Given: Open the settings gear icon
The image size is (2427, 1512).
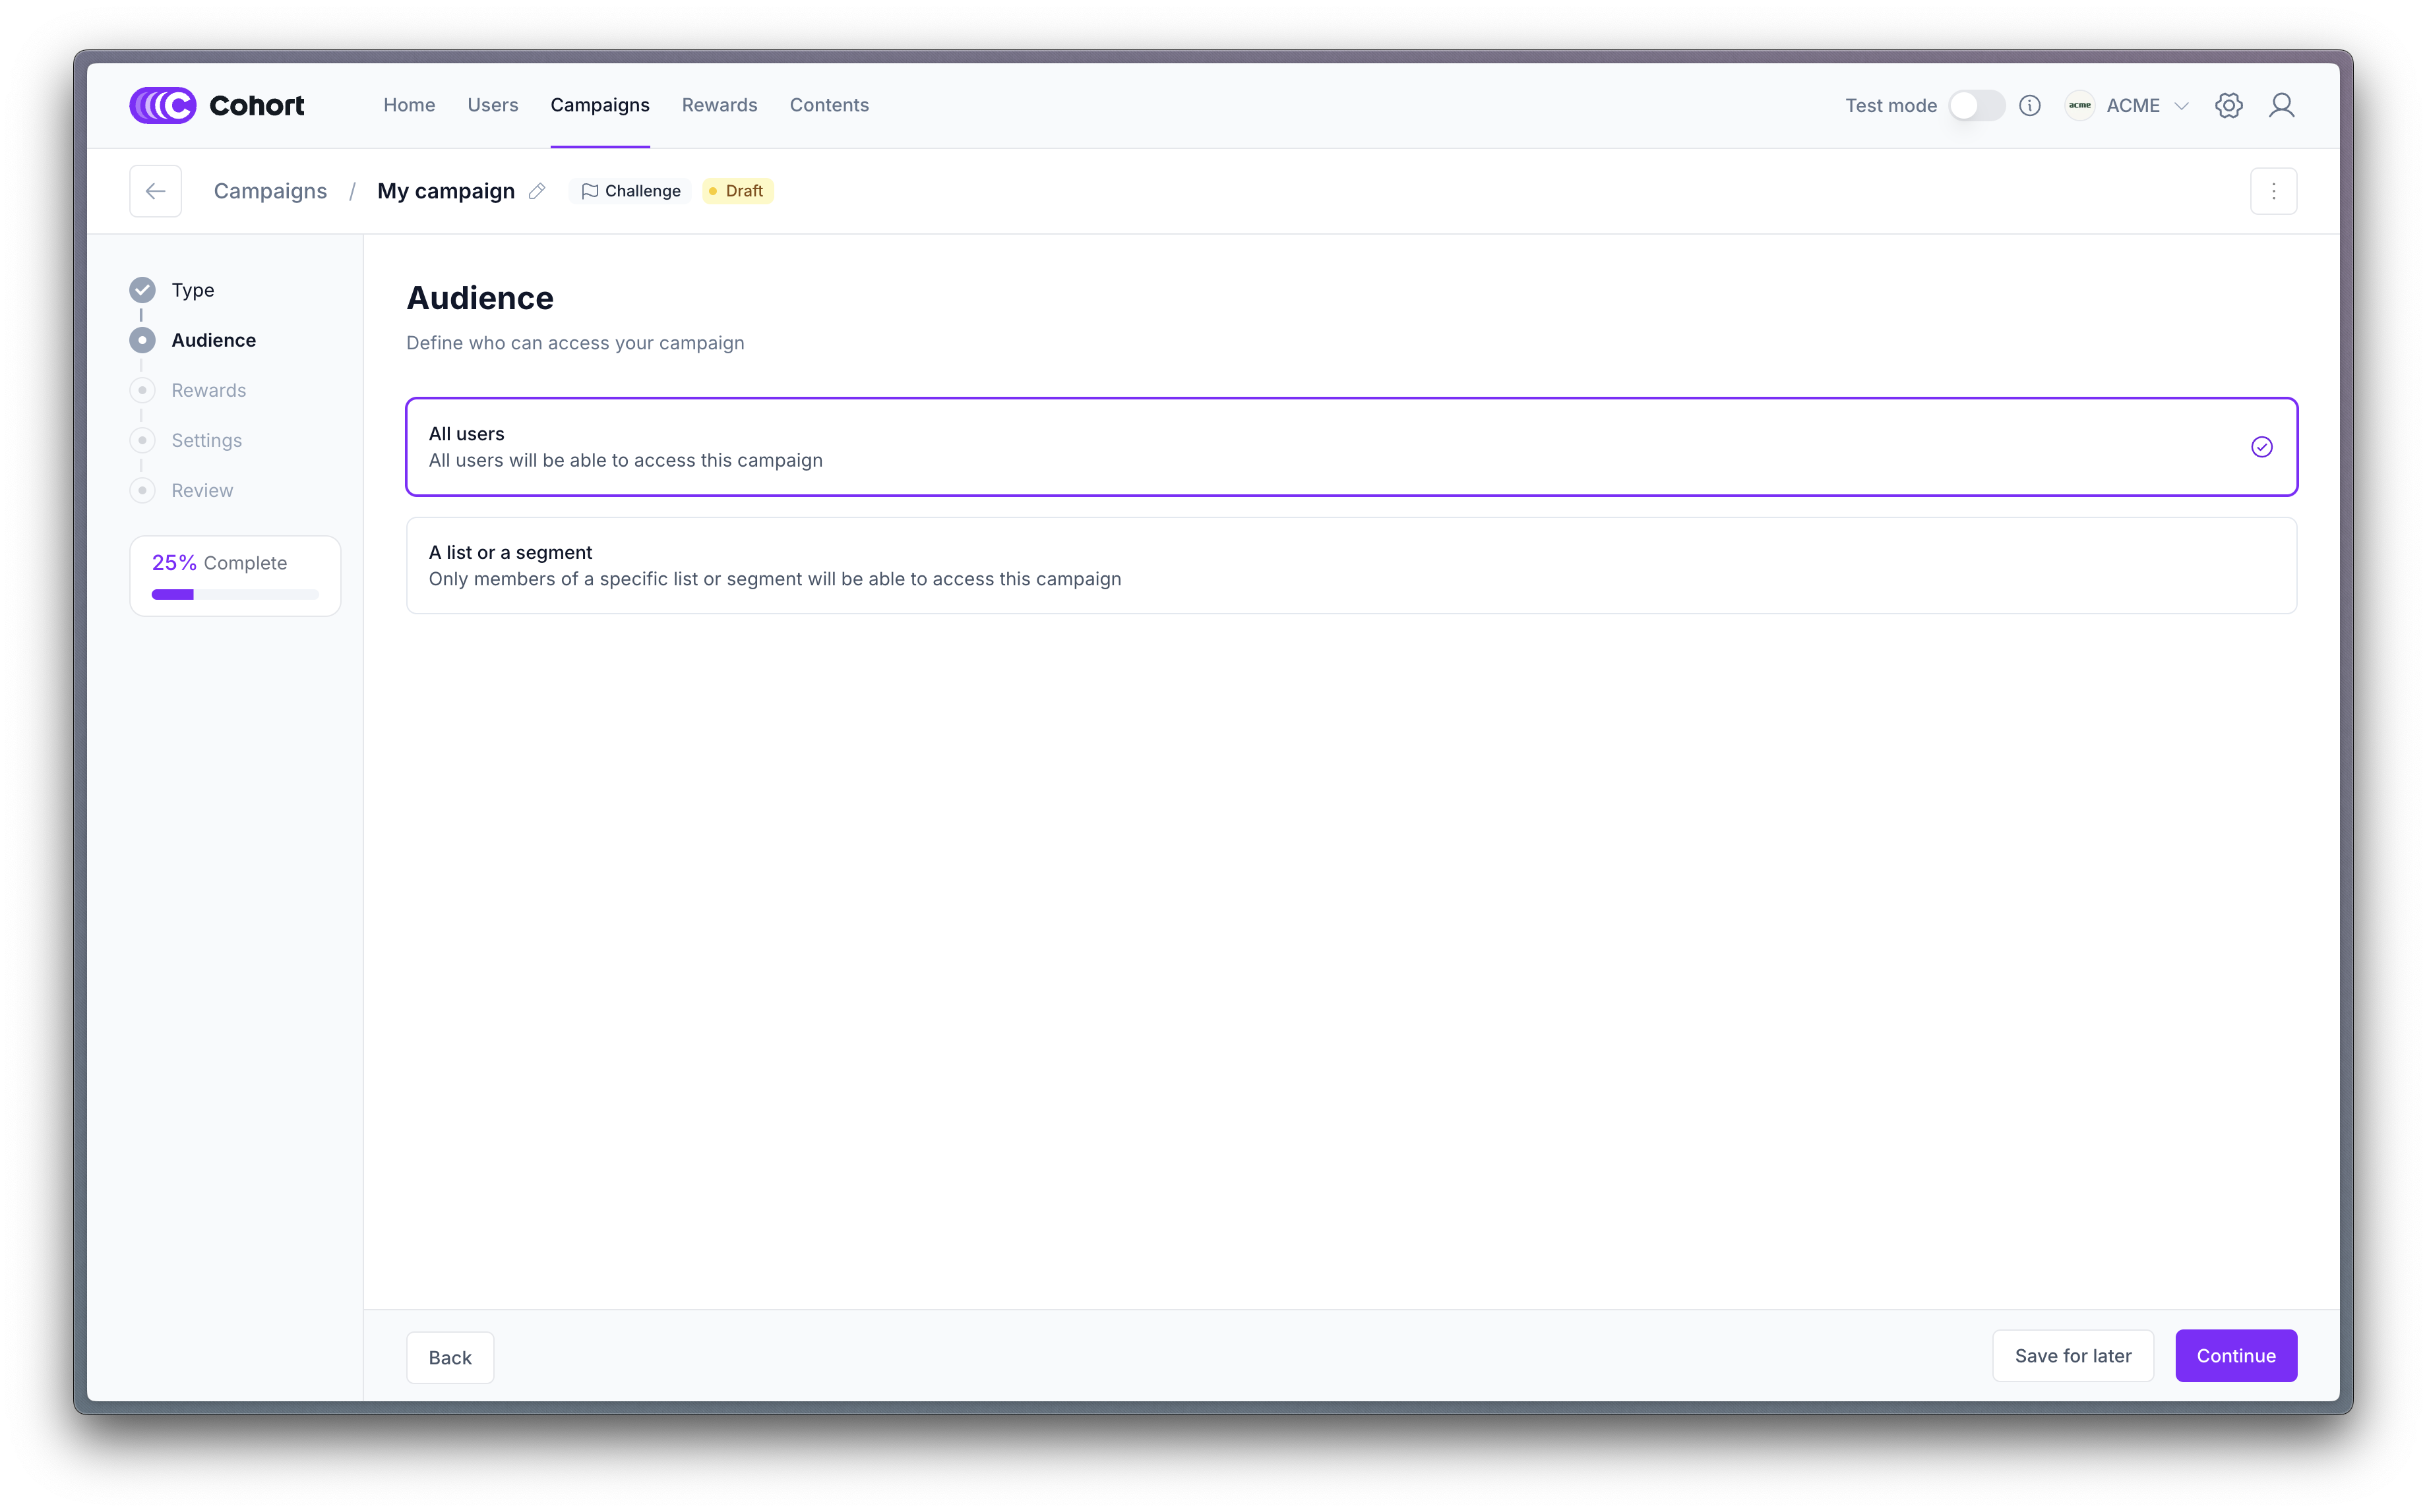Looking at the screenshot, I should (2228, 105).
